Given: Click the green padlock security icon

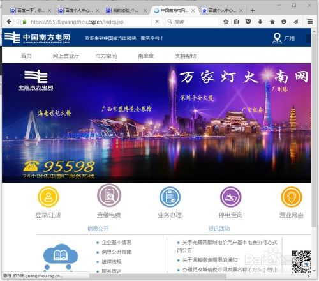Looking at the screenshot, I should pyautogui.click(x=25, y=22).
